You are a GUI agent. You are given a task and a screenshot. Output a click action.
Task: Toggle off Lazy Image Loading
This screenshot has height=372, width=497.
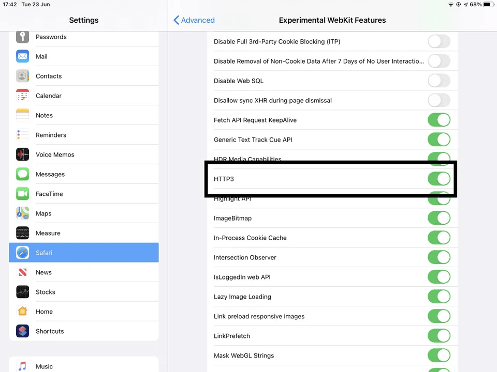pyautogui.click(x=438, y=297)
